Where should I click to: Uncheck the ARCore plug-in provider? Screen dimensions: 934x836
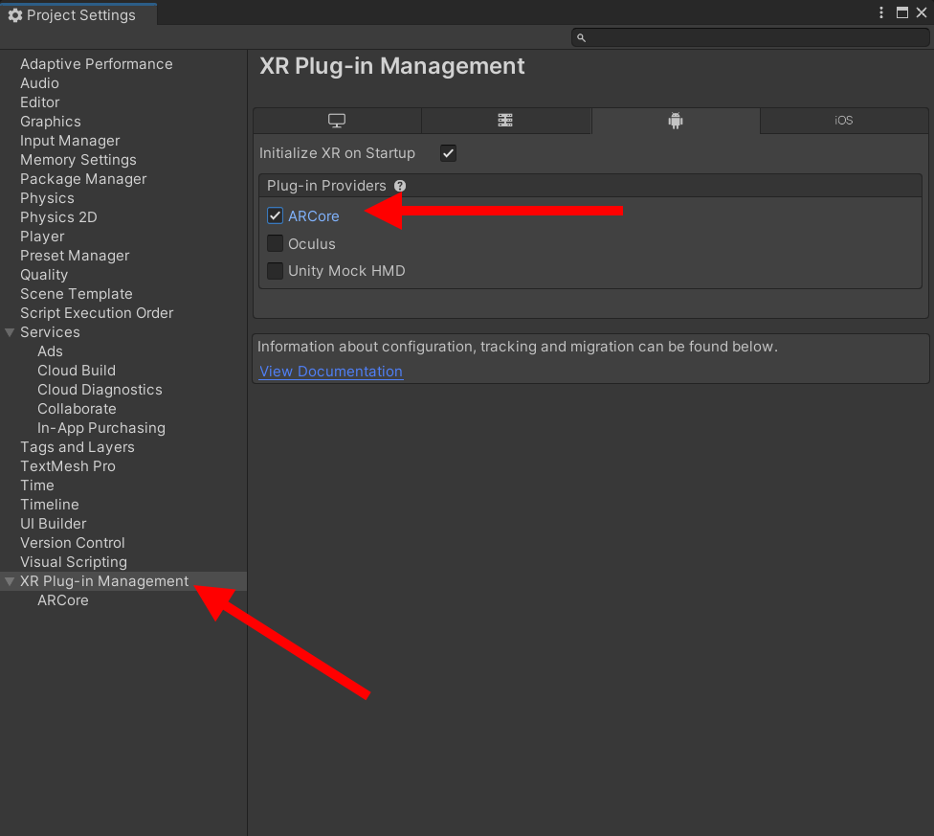[275, 215]
